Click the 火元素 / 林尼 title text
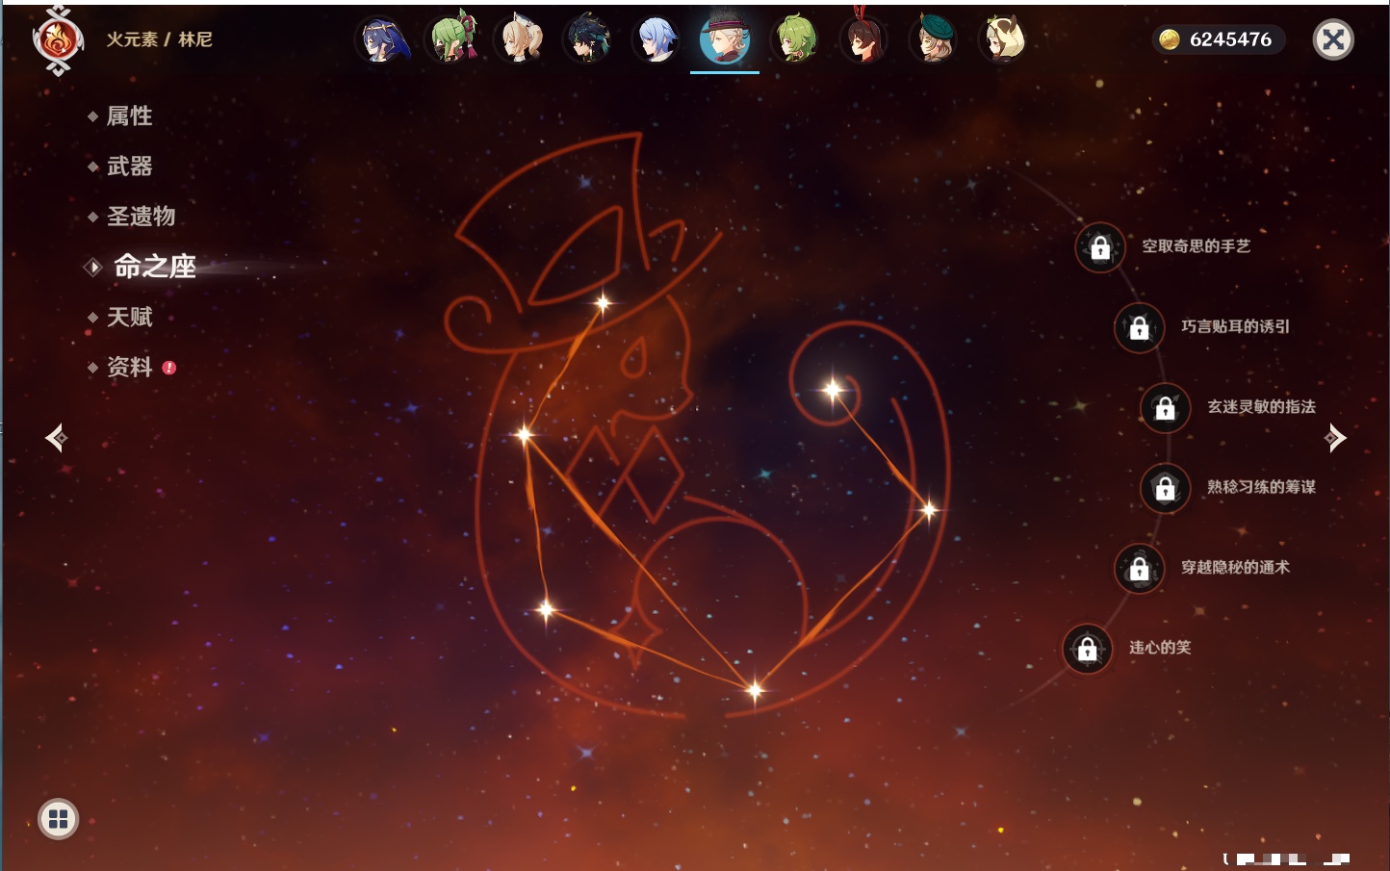 [x=159, y=39]
